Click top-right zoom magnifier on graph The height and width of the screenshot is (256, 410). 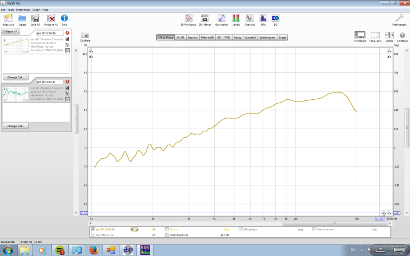[x=389, y=50]
